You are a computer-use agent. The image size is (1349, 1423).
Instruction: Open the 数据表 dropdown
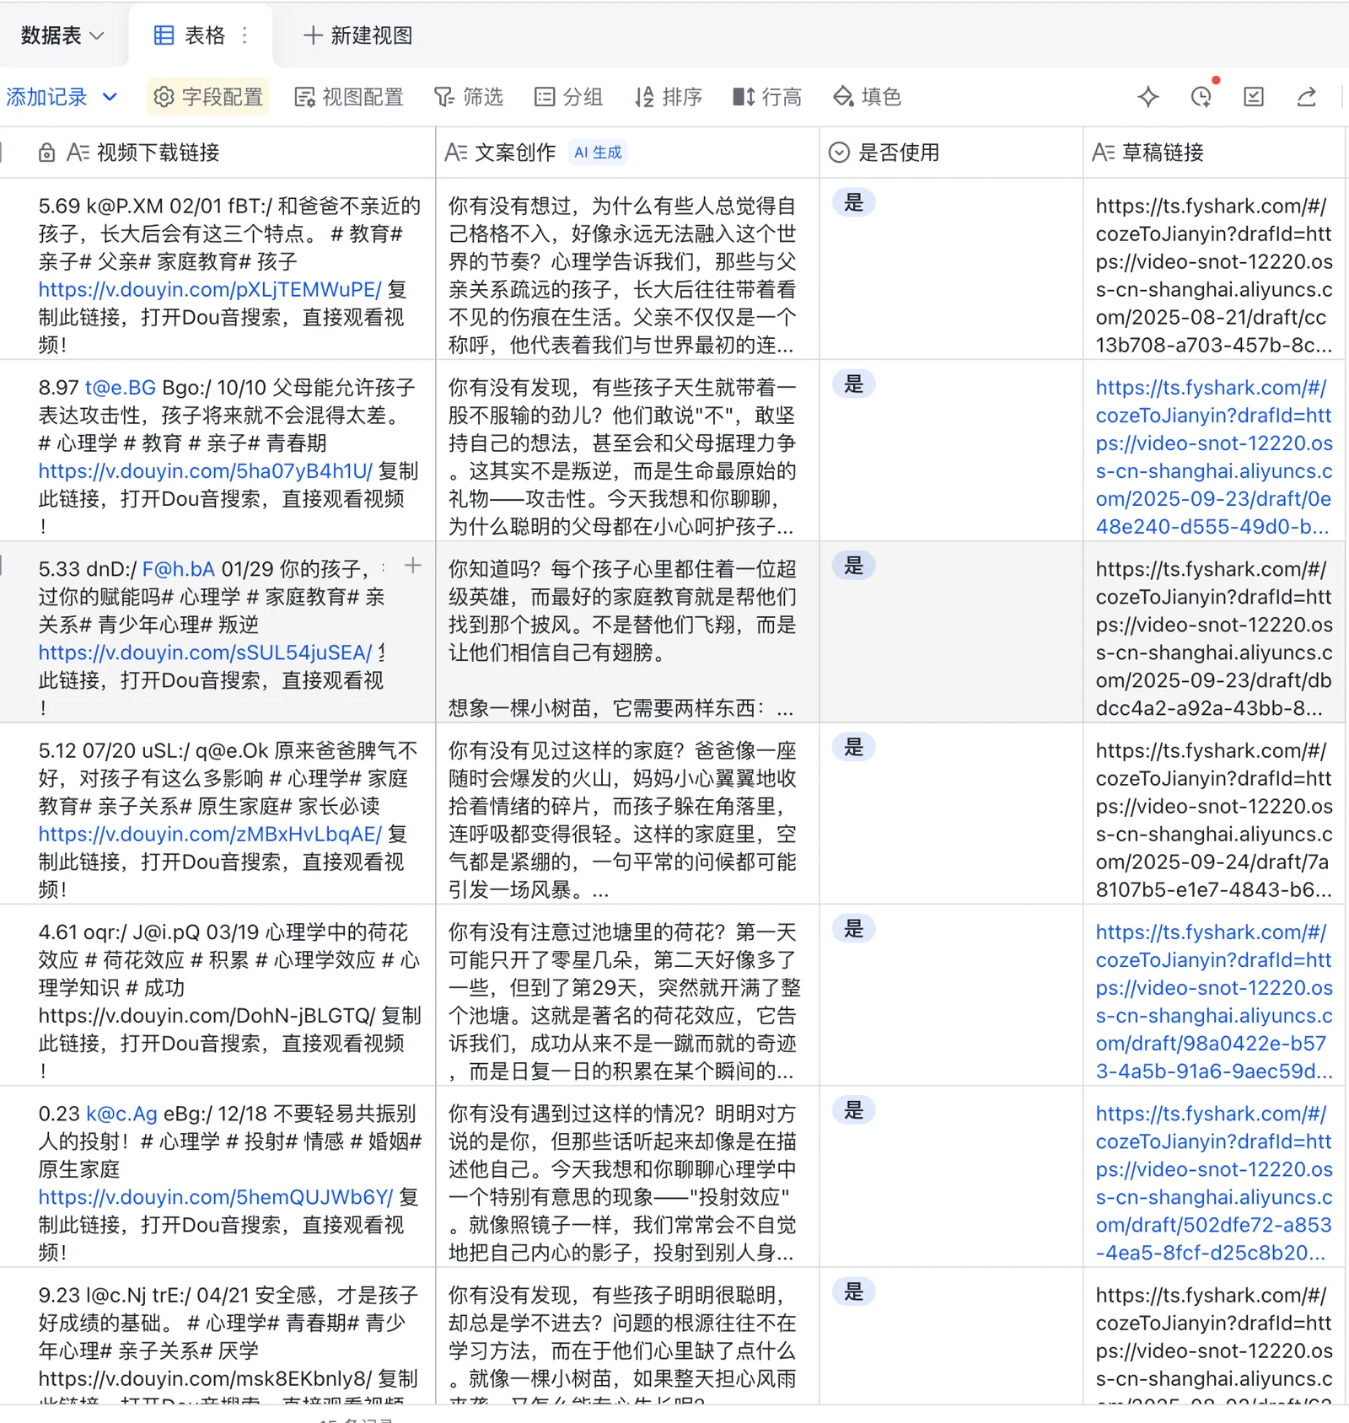[x=62, y=35]
